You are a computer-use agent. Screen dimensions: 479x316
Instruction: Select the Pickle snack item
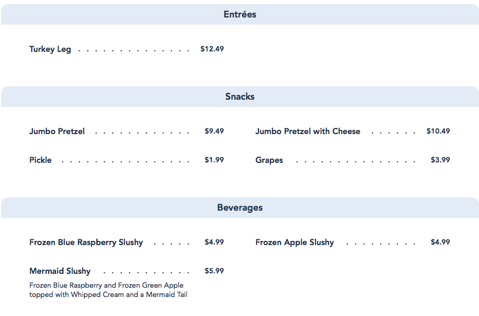(41, 160)
